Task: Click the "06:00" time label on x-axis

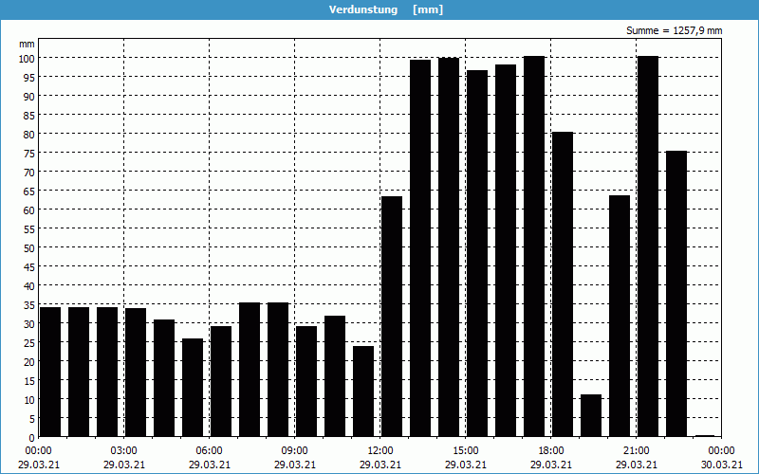Action: (209, 451)
